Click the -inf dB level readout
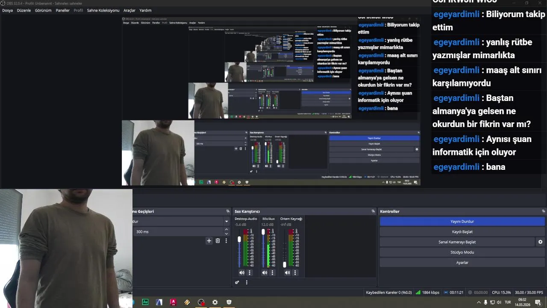This screenshot has width=547, height=308. [286, 225]
